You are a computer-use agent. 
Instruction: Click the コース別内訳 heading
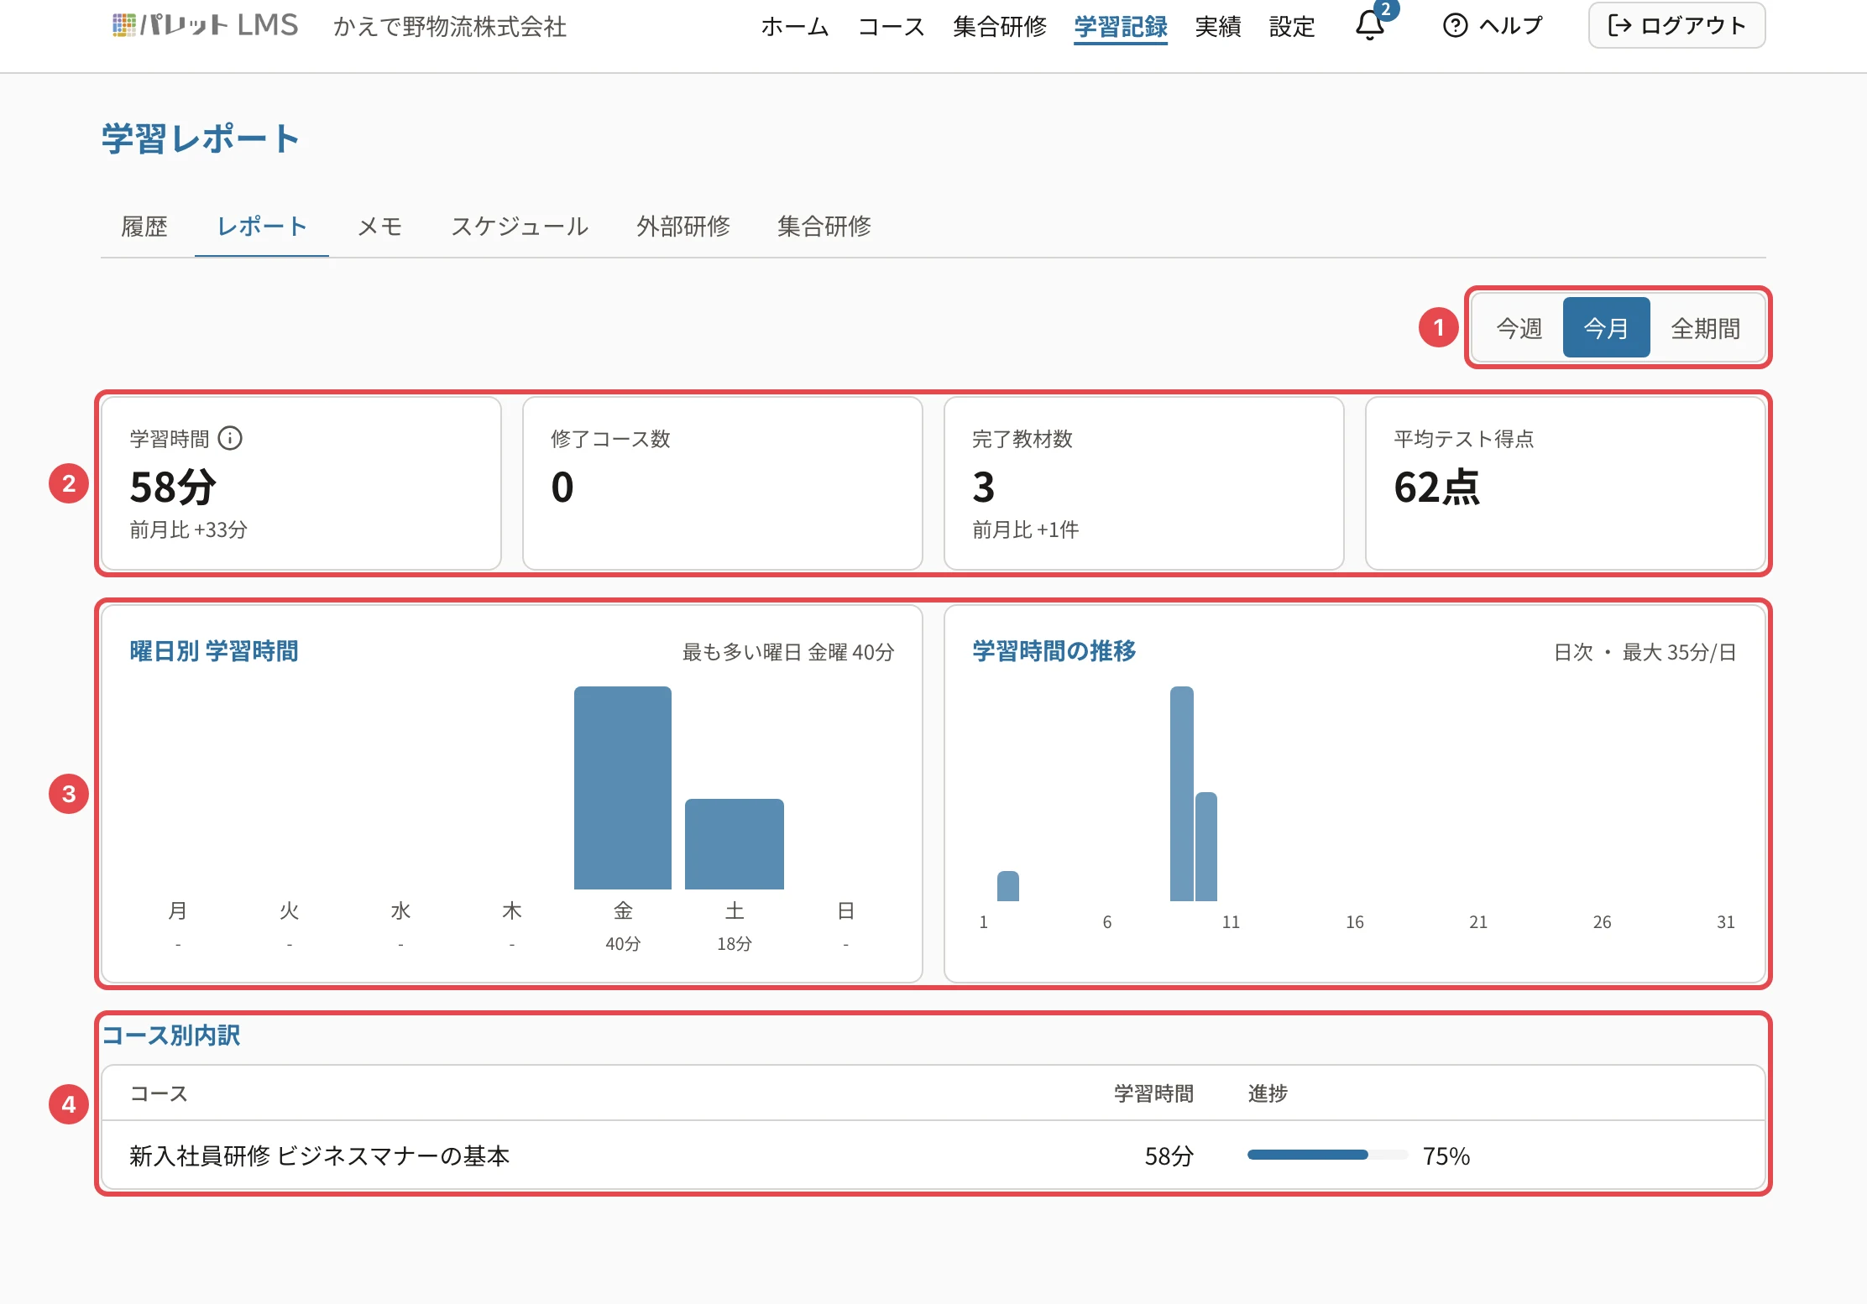(x=170, y=1035)
